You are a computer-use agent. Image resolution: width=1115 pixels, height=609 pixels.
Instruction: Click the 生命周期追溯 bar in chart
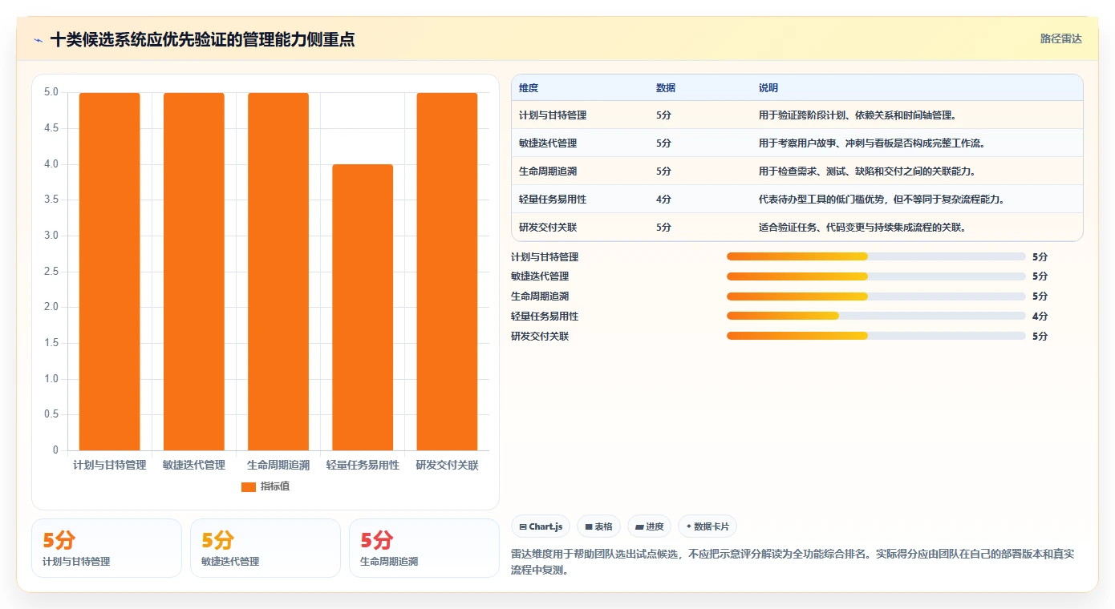pyautogui.click(x=278, y=272)
